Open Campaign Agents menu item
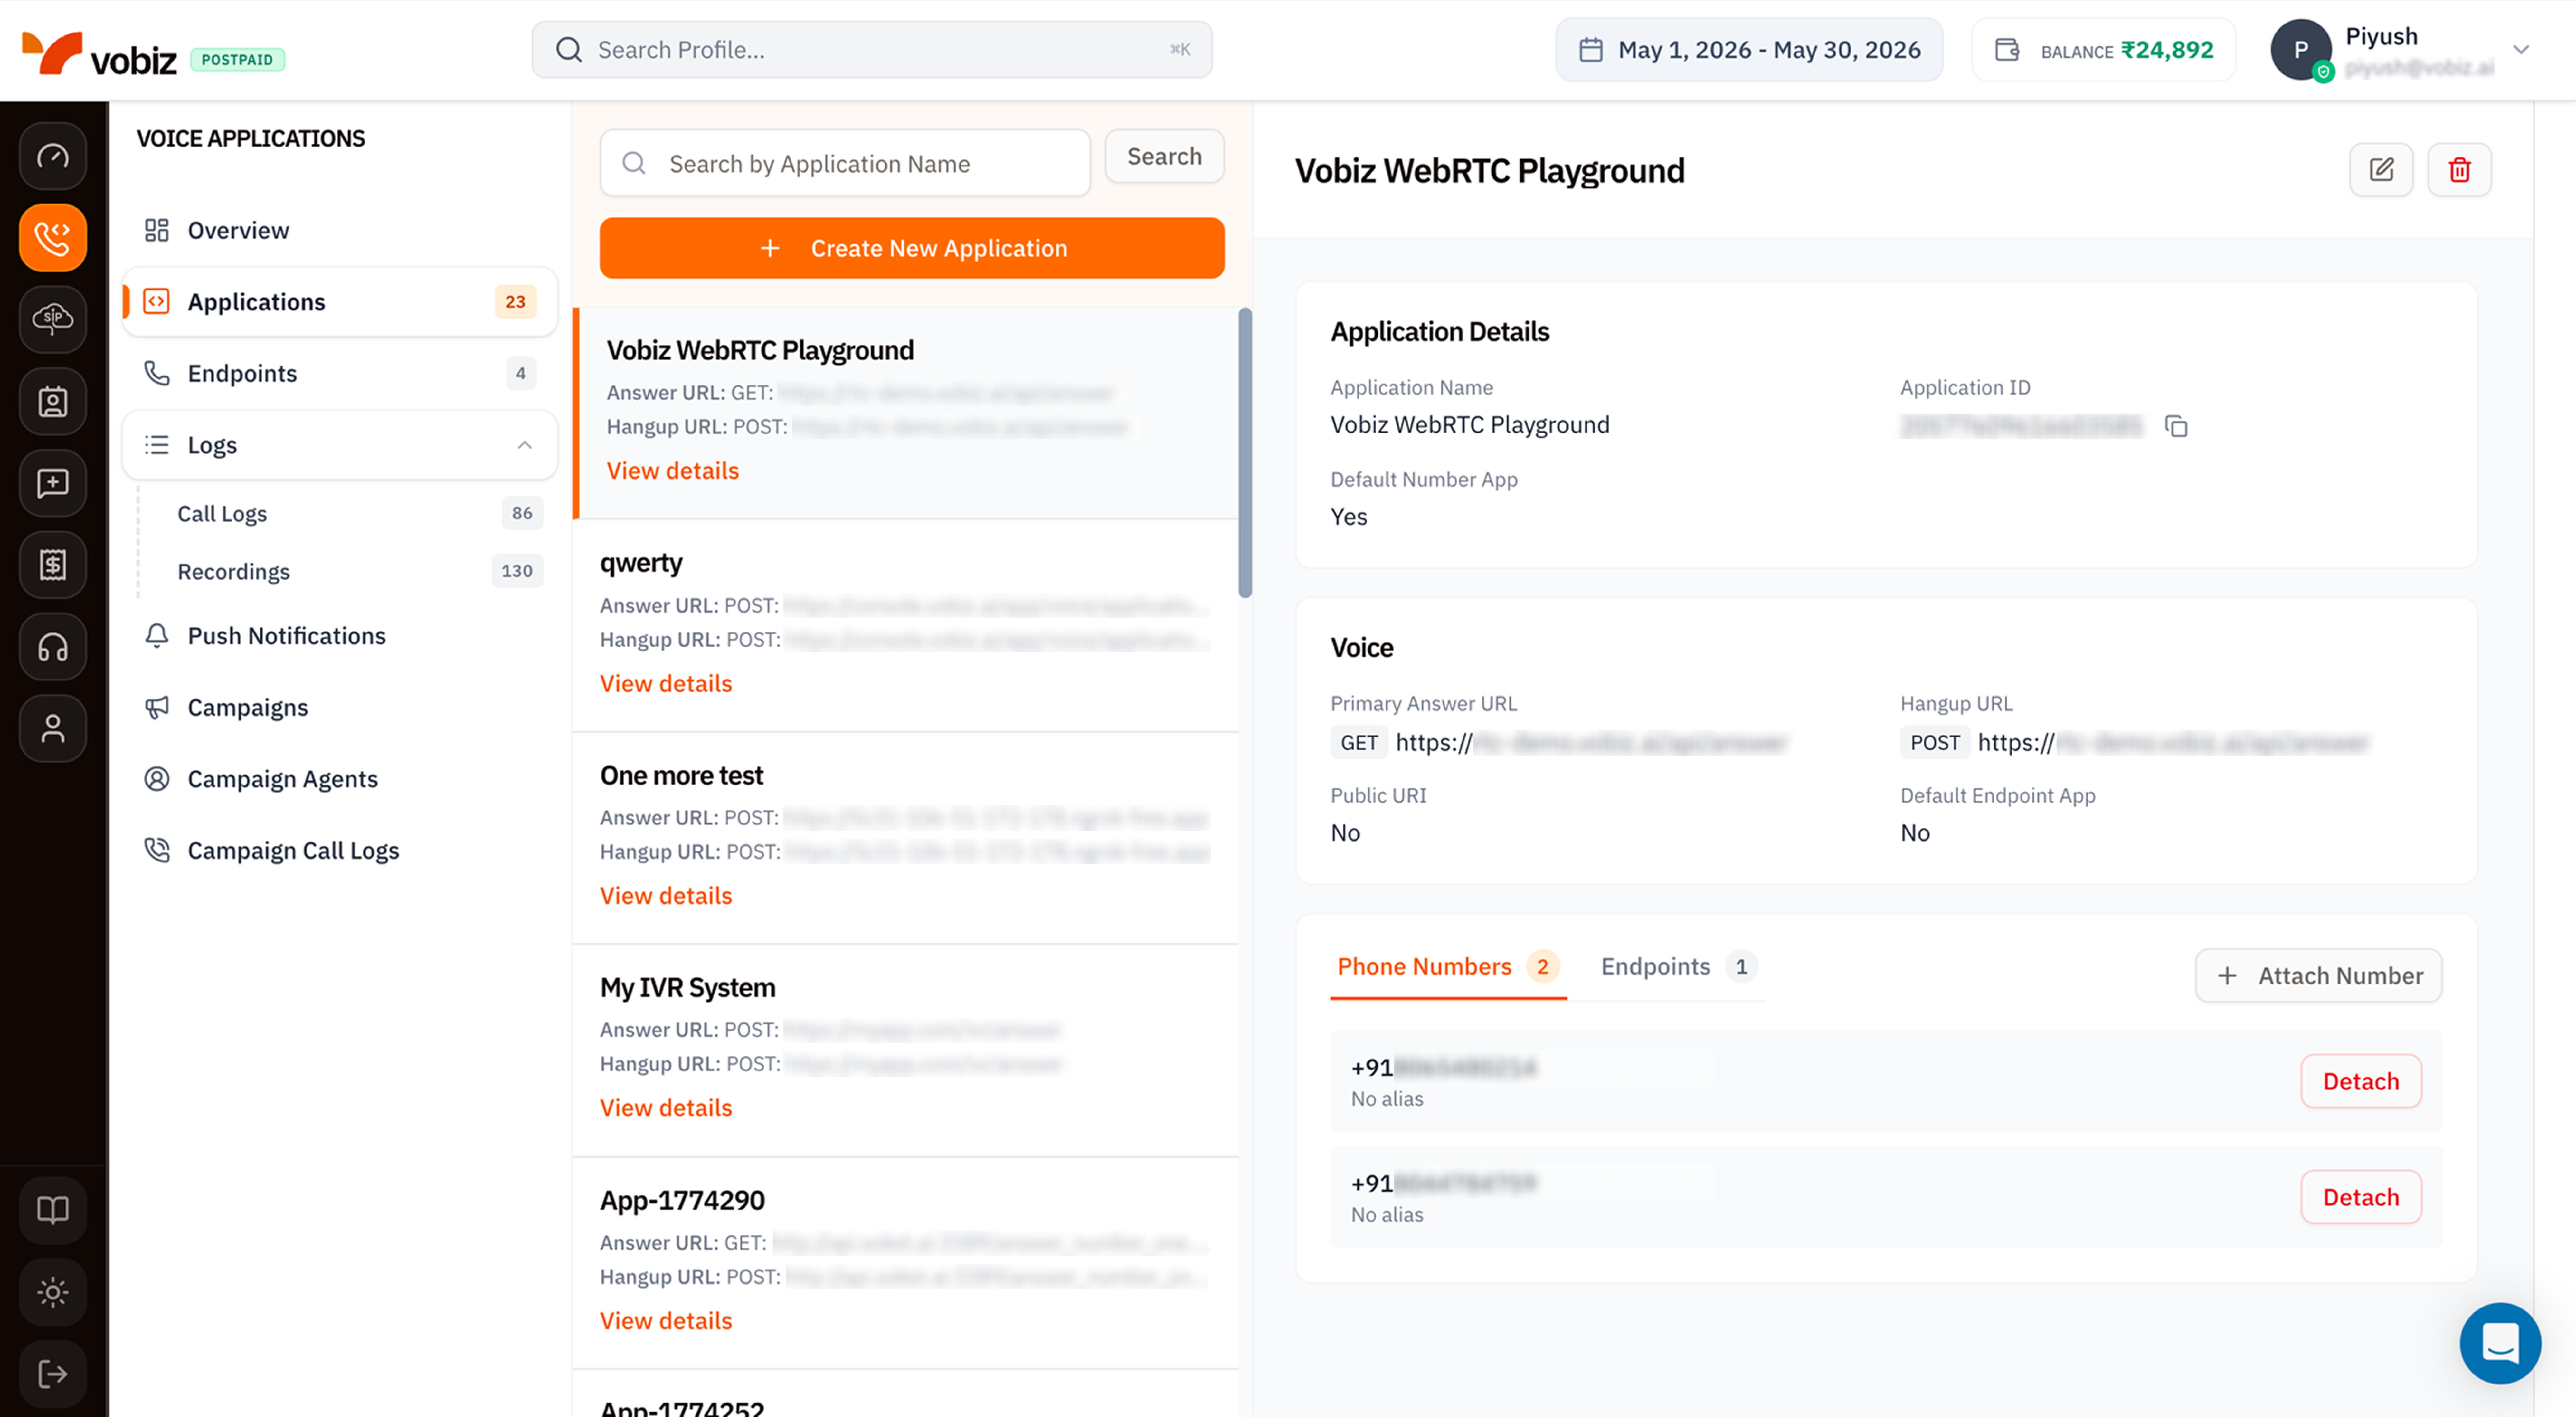Image resolution: width=2576 pixels, height=1417 pixels. 340,779
